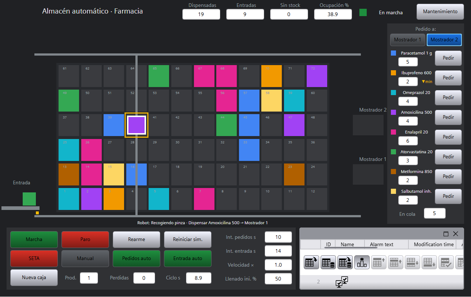Order Omeprazol 20 with Pedir
This screenshot has width=471, height=297.
(448, 97)
